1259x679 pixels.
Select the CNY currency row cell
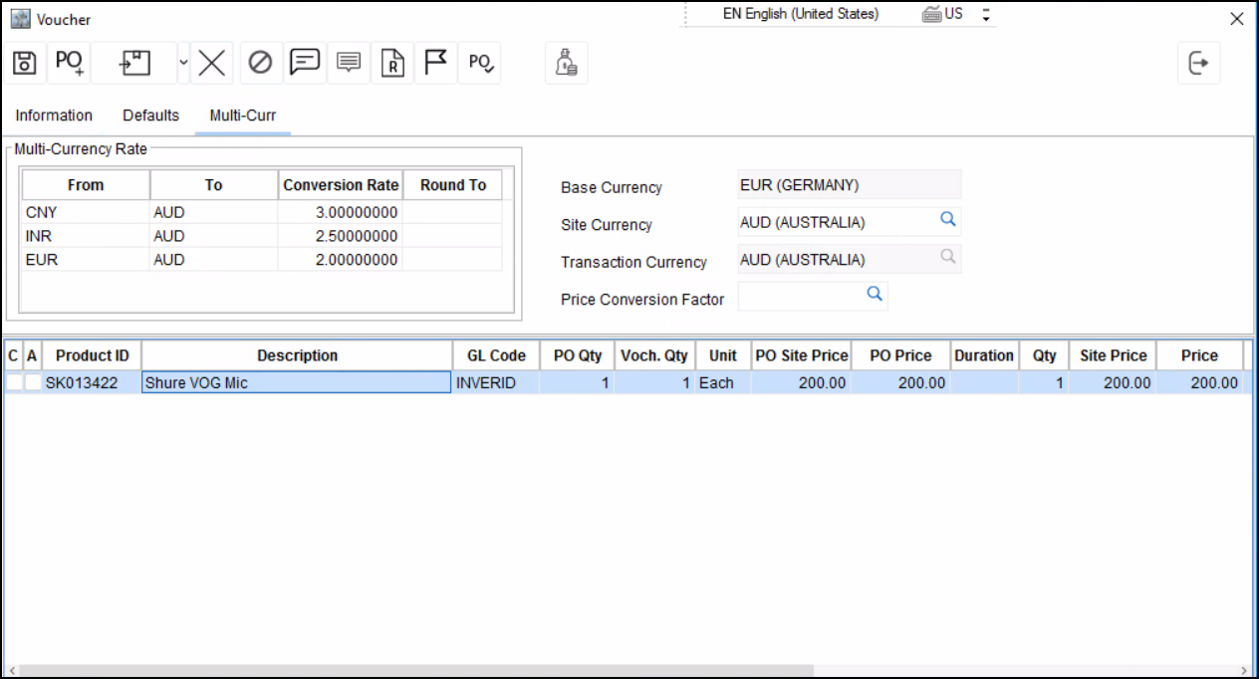click(x=86, y=212)
